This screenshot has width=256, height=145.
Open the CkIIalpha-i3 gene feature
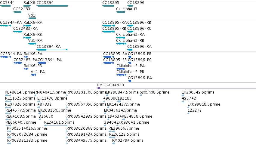coord(121,12)
